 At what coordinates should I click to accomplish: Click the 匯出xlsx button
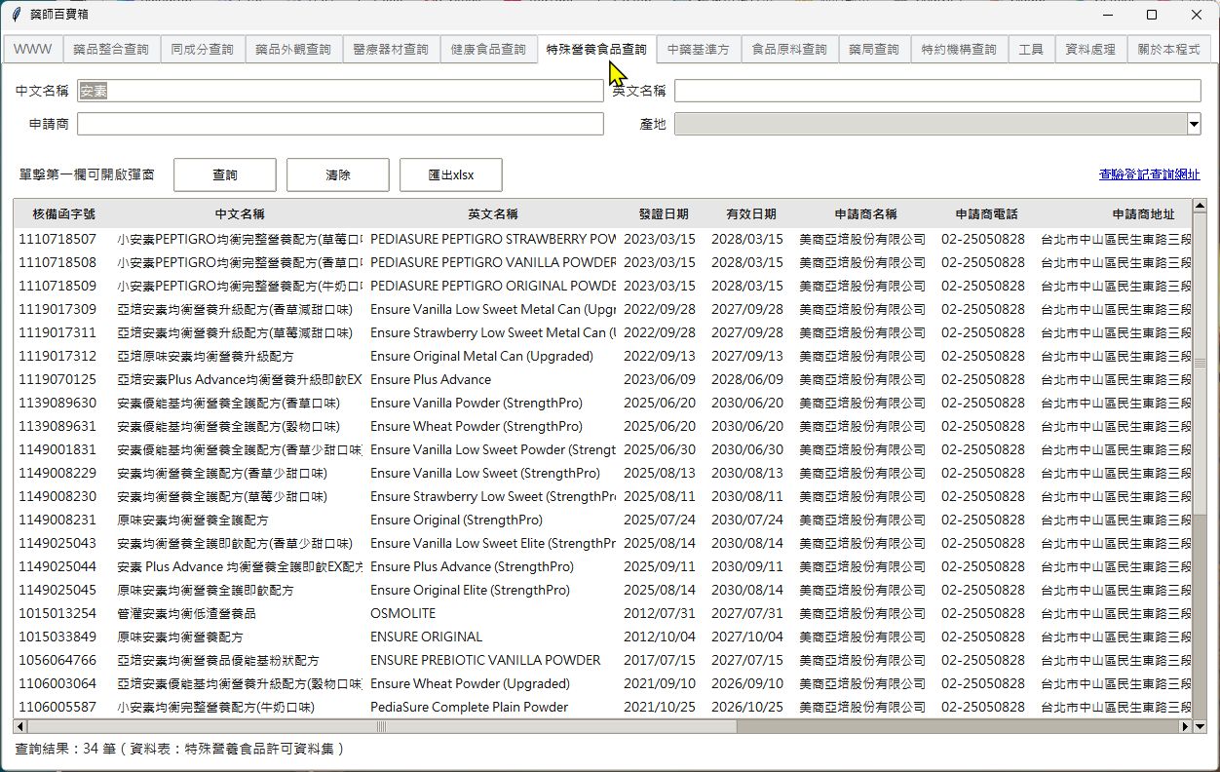click(x=451, y=175)
